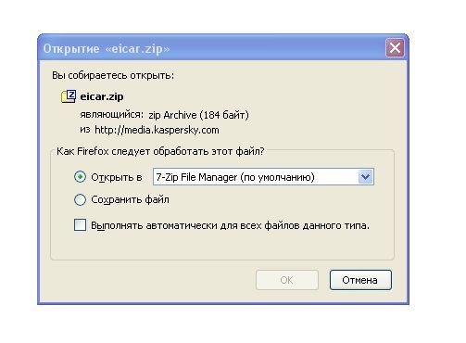Click the «Открыть в» label text
The width and height of the screenshot is (466, 343).
coord(117,177)
